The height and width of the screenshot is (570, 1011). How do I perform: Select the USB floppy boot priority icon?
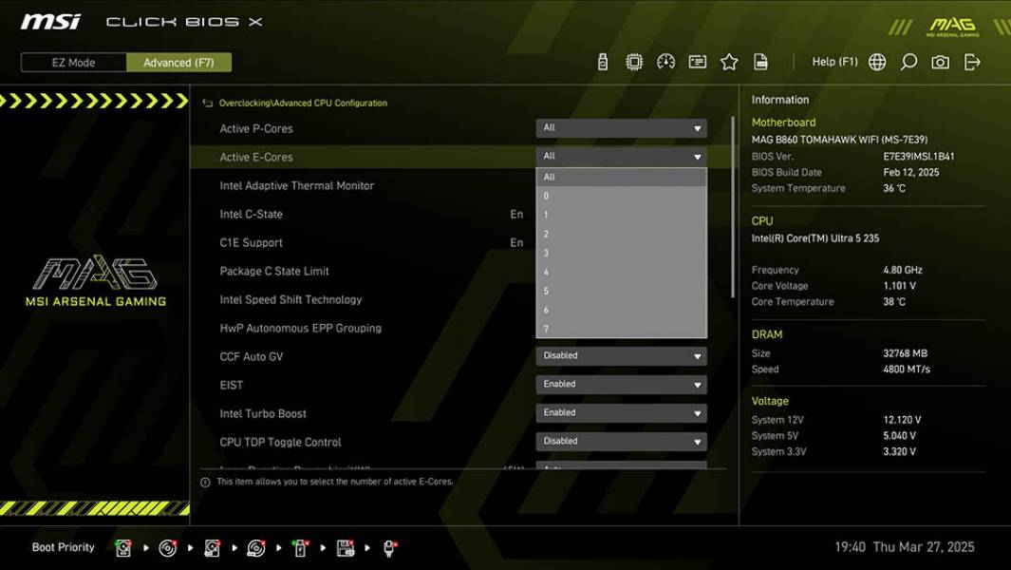click(x=345, y=548)
